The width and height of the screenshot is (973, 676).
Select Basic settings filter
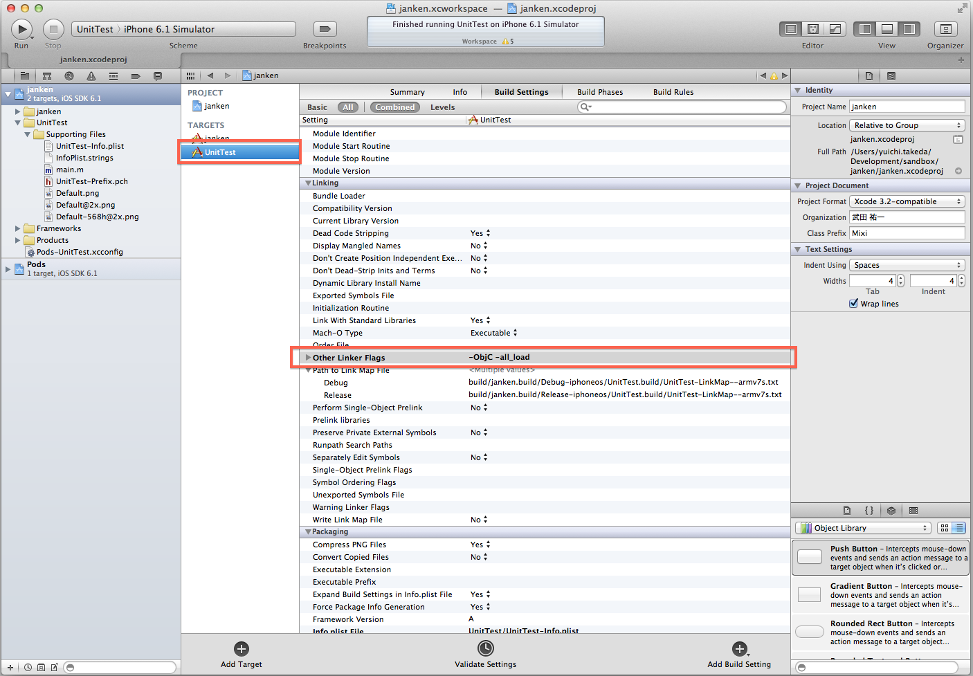tap(317, 107)
